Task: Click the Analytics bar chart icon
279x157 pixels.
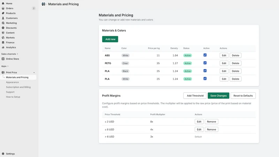Action: pyautogui.click(x=3, y=47)
